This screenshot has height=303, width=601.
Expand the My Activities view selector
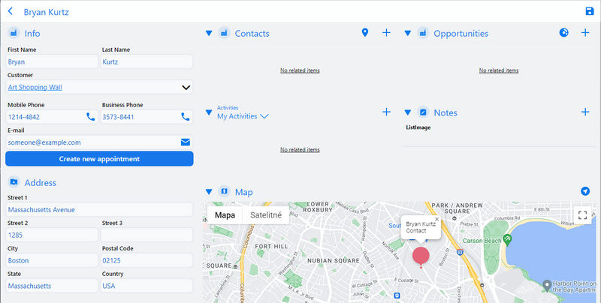264,116
